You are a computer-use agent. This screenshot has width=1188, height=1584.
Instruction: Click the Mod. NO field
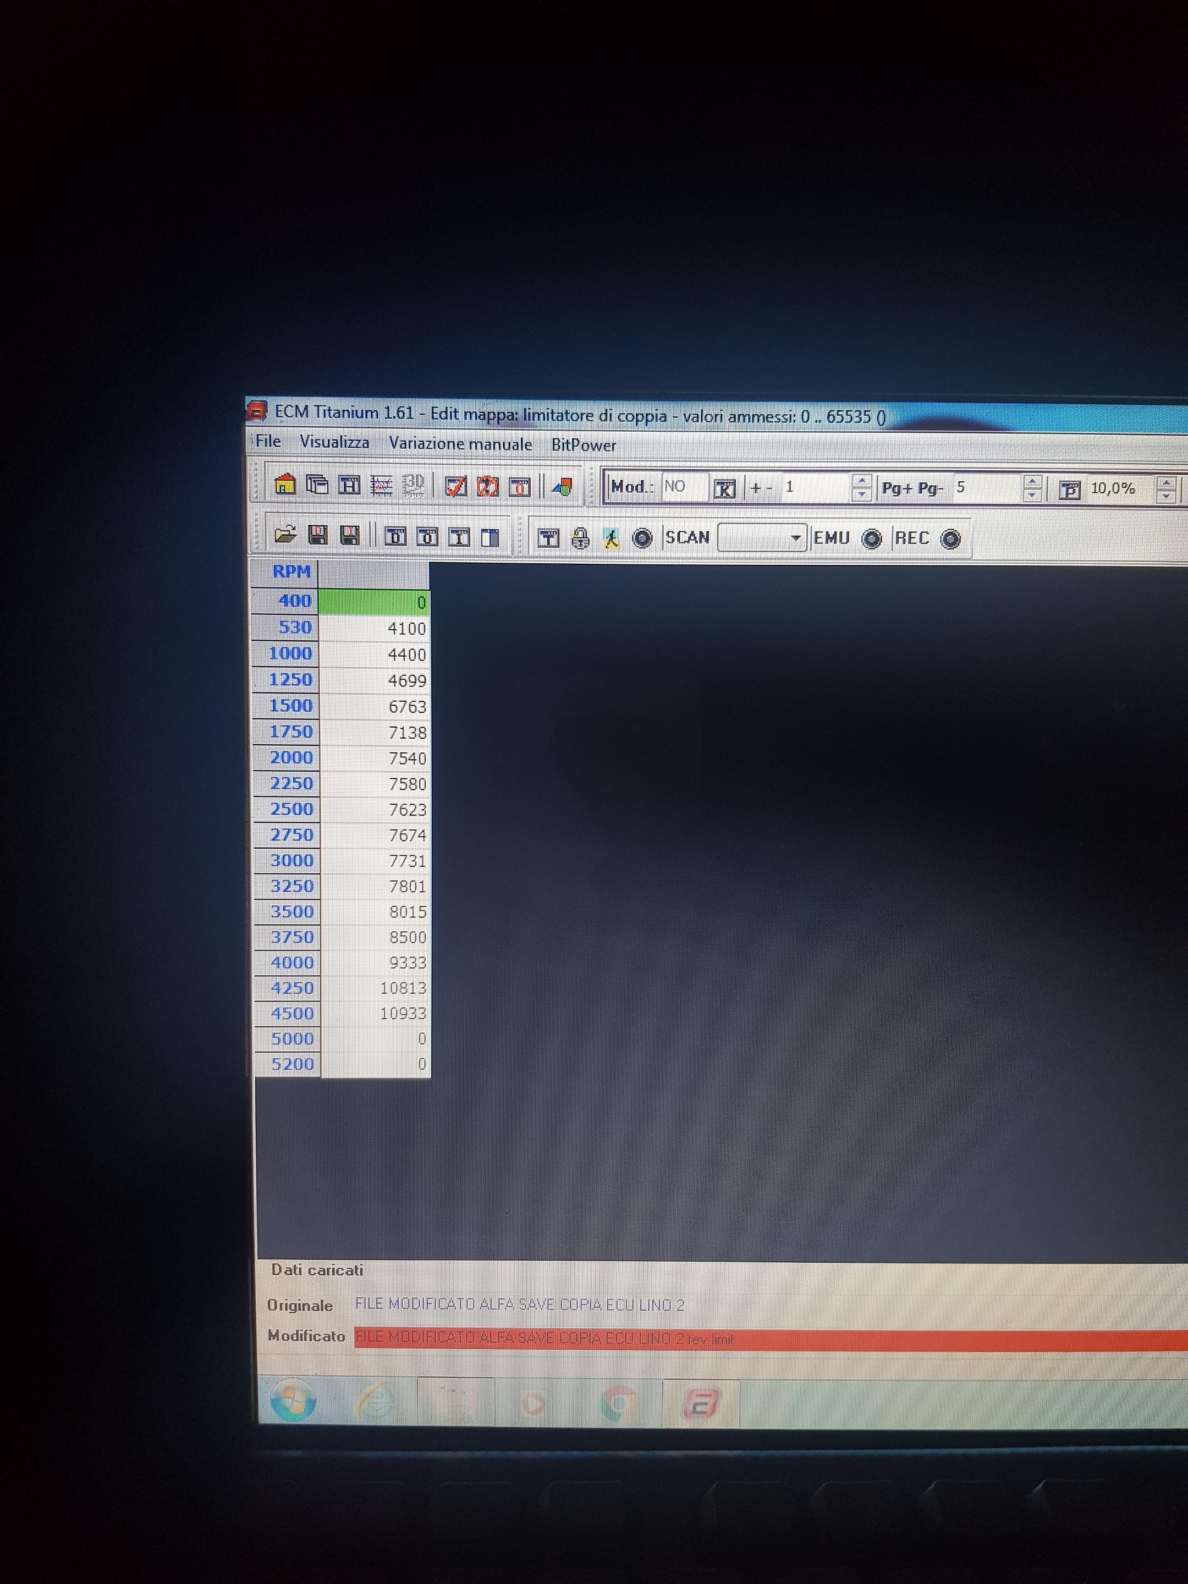(x=684, y=487)
